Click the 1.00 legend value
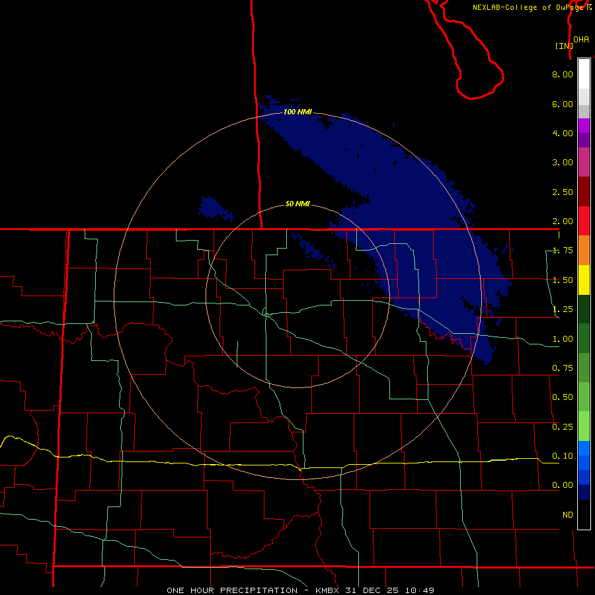595x595 pixels. 563,339
